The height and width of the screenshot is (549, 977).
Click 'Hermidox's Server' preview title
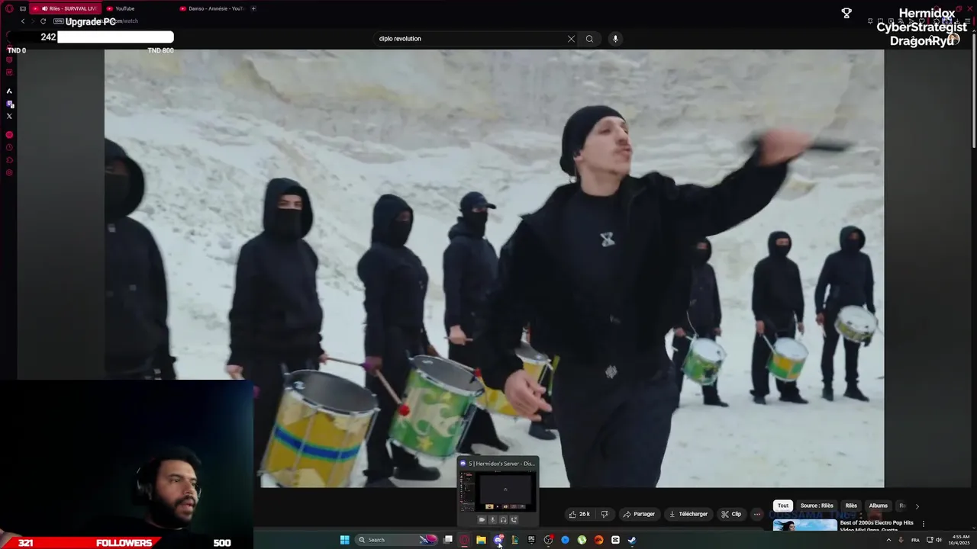click(x=501, y=464)
